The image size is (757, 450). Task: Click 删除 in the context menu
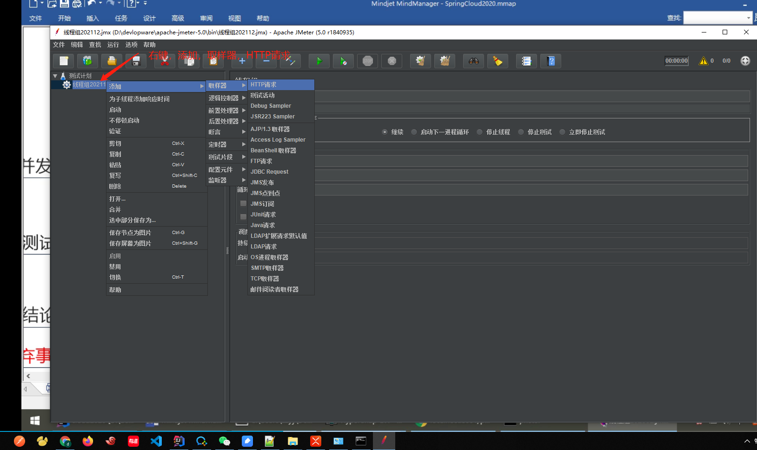157,186
